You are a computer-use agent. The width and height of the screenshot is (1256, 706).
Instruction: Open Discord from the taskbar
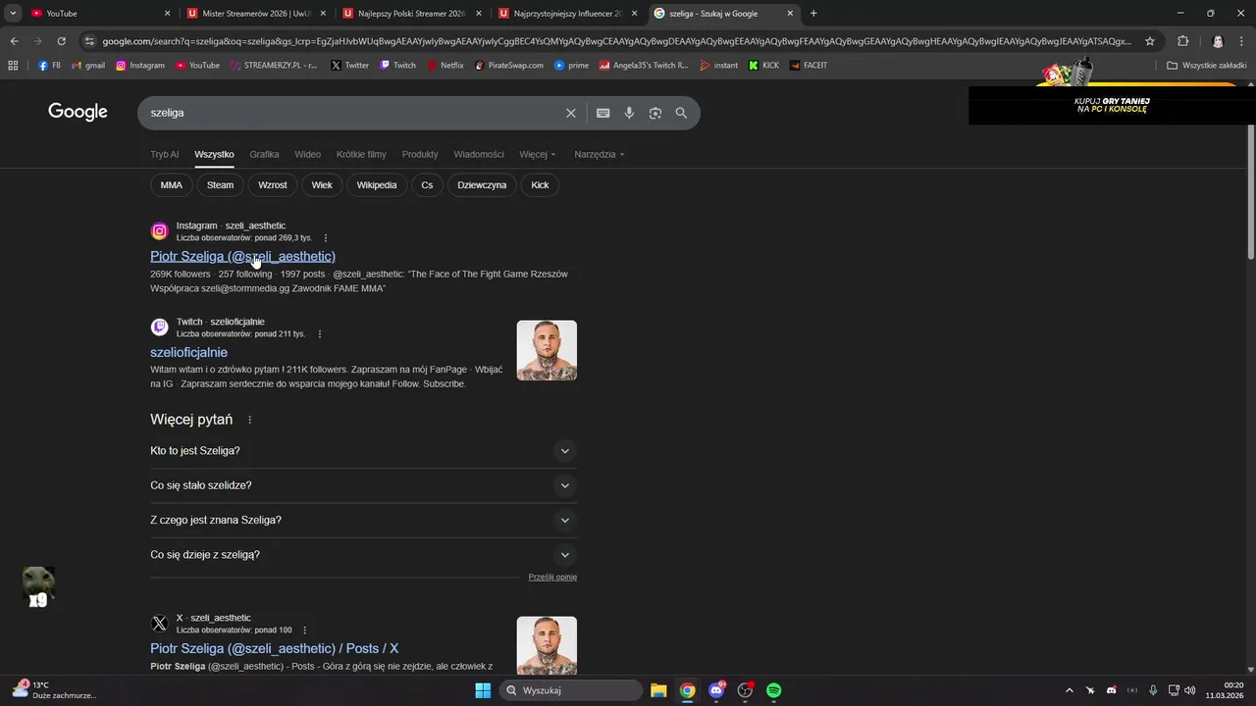[716, 690]
